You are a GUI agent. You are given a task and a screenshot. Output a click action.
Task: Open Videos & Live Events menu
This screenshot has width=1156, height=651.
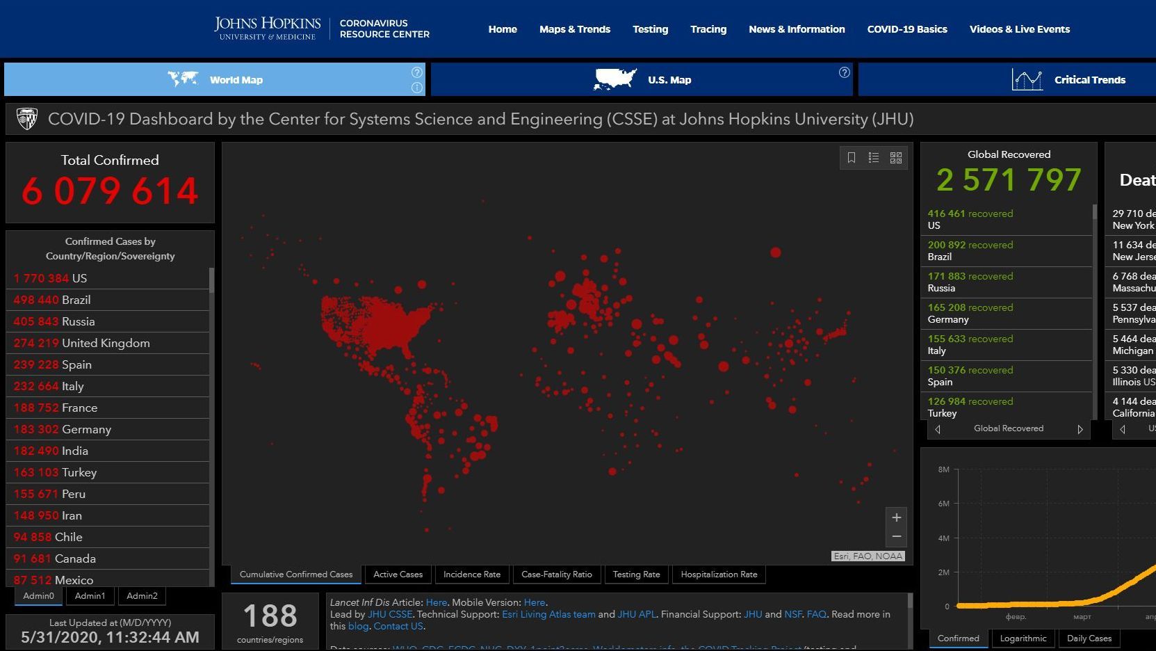pos(1020,29)
